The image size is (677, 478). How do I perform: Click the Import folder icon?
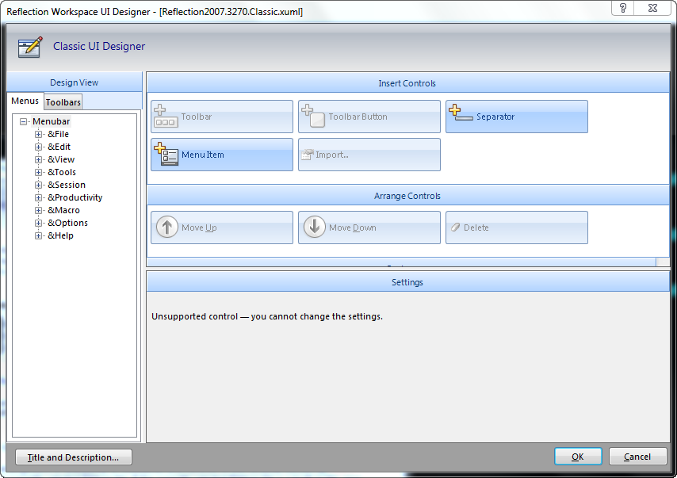pos(307,155)
